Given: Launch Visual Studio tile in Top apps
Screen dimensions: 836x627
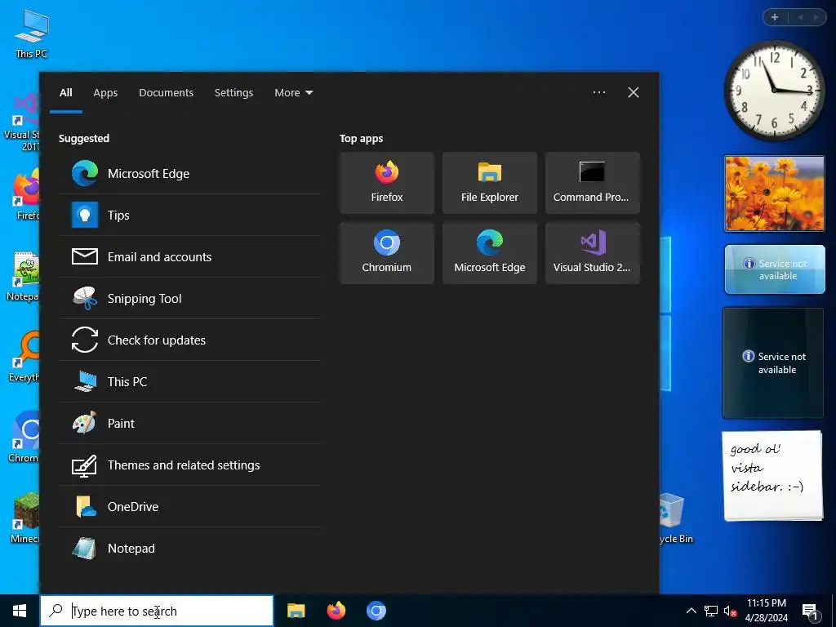Looking at the screenshot, I should (x=593, y=253).
